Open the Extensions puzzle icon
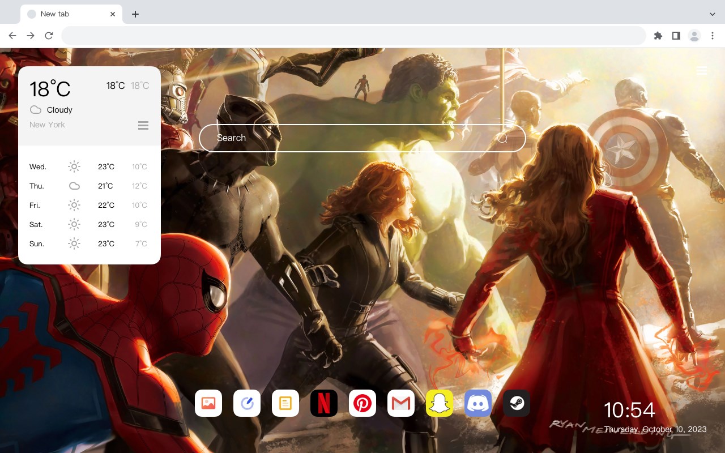Viewport: 725px width, 453px height. (658, 36)
